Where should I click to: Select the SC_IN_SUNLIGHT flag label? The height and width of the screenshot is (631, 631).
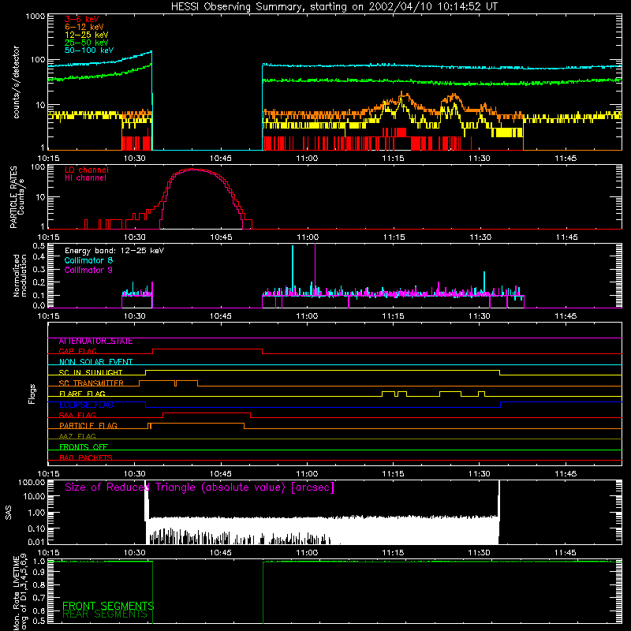tap(91, 372)
